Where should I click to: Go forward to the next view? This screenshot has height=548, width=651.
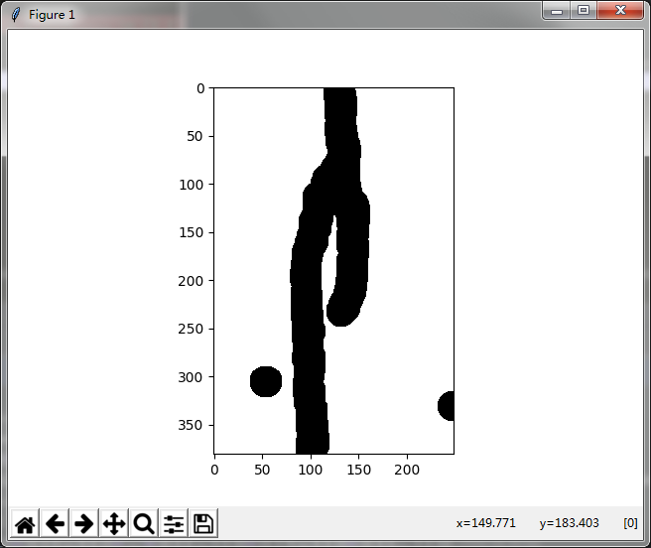click(84, 523)
